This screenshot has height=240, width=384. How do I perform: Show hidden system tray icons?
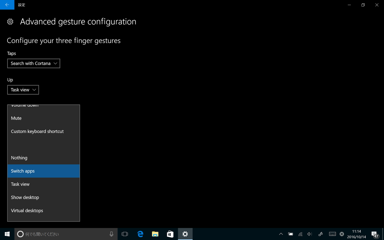coord(281,234)
